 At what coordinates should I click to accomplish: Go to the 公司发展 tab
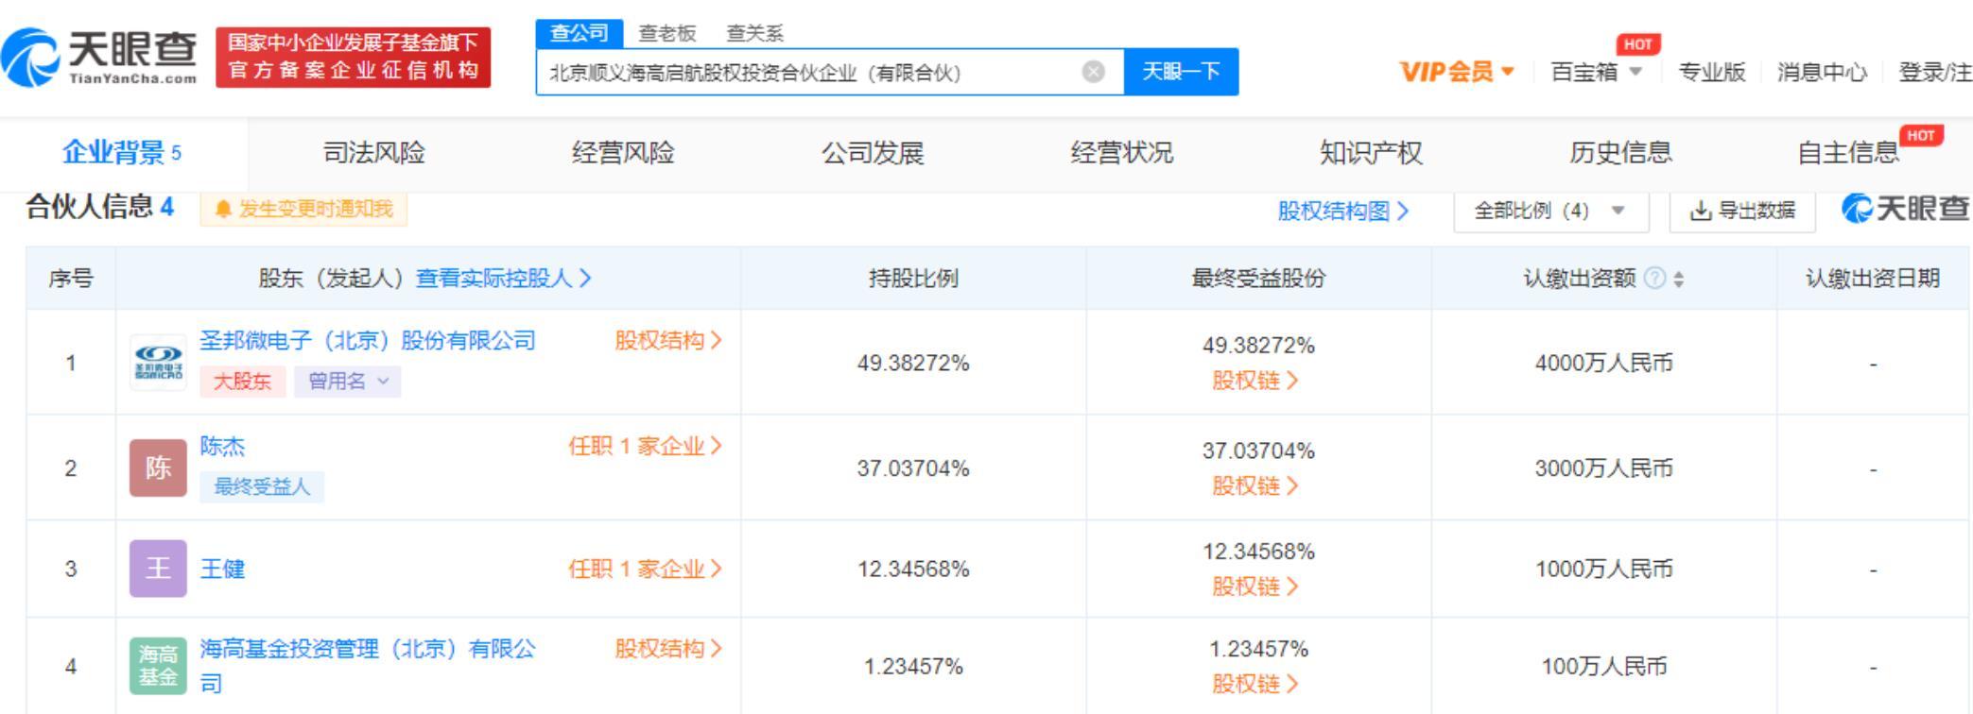873,152
